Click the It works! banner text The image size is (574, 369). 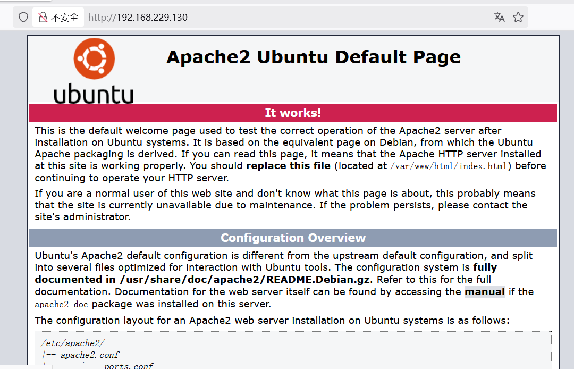pyautogui.click(x=293, y=113)
